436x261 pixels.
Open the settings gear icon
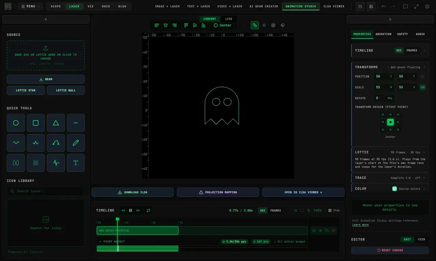pyautogui.click(x=427, y=6)
